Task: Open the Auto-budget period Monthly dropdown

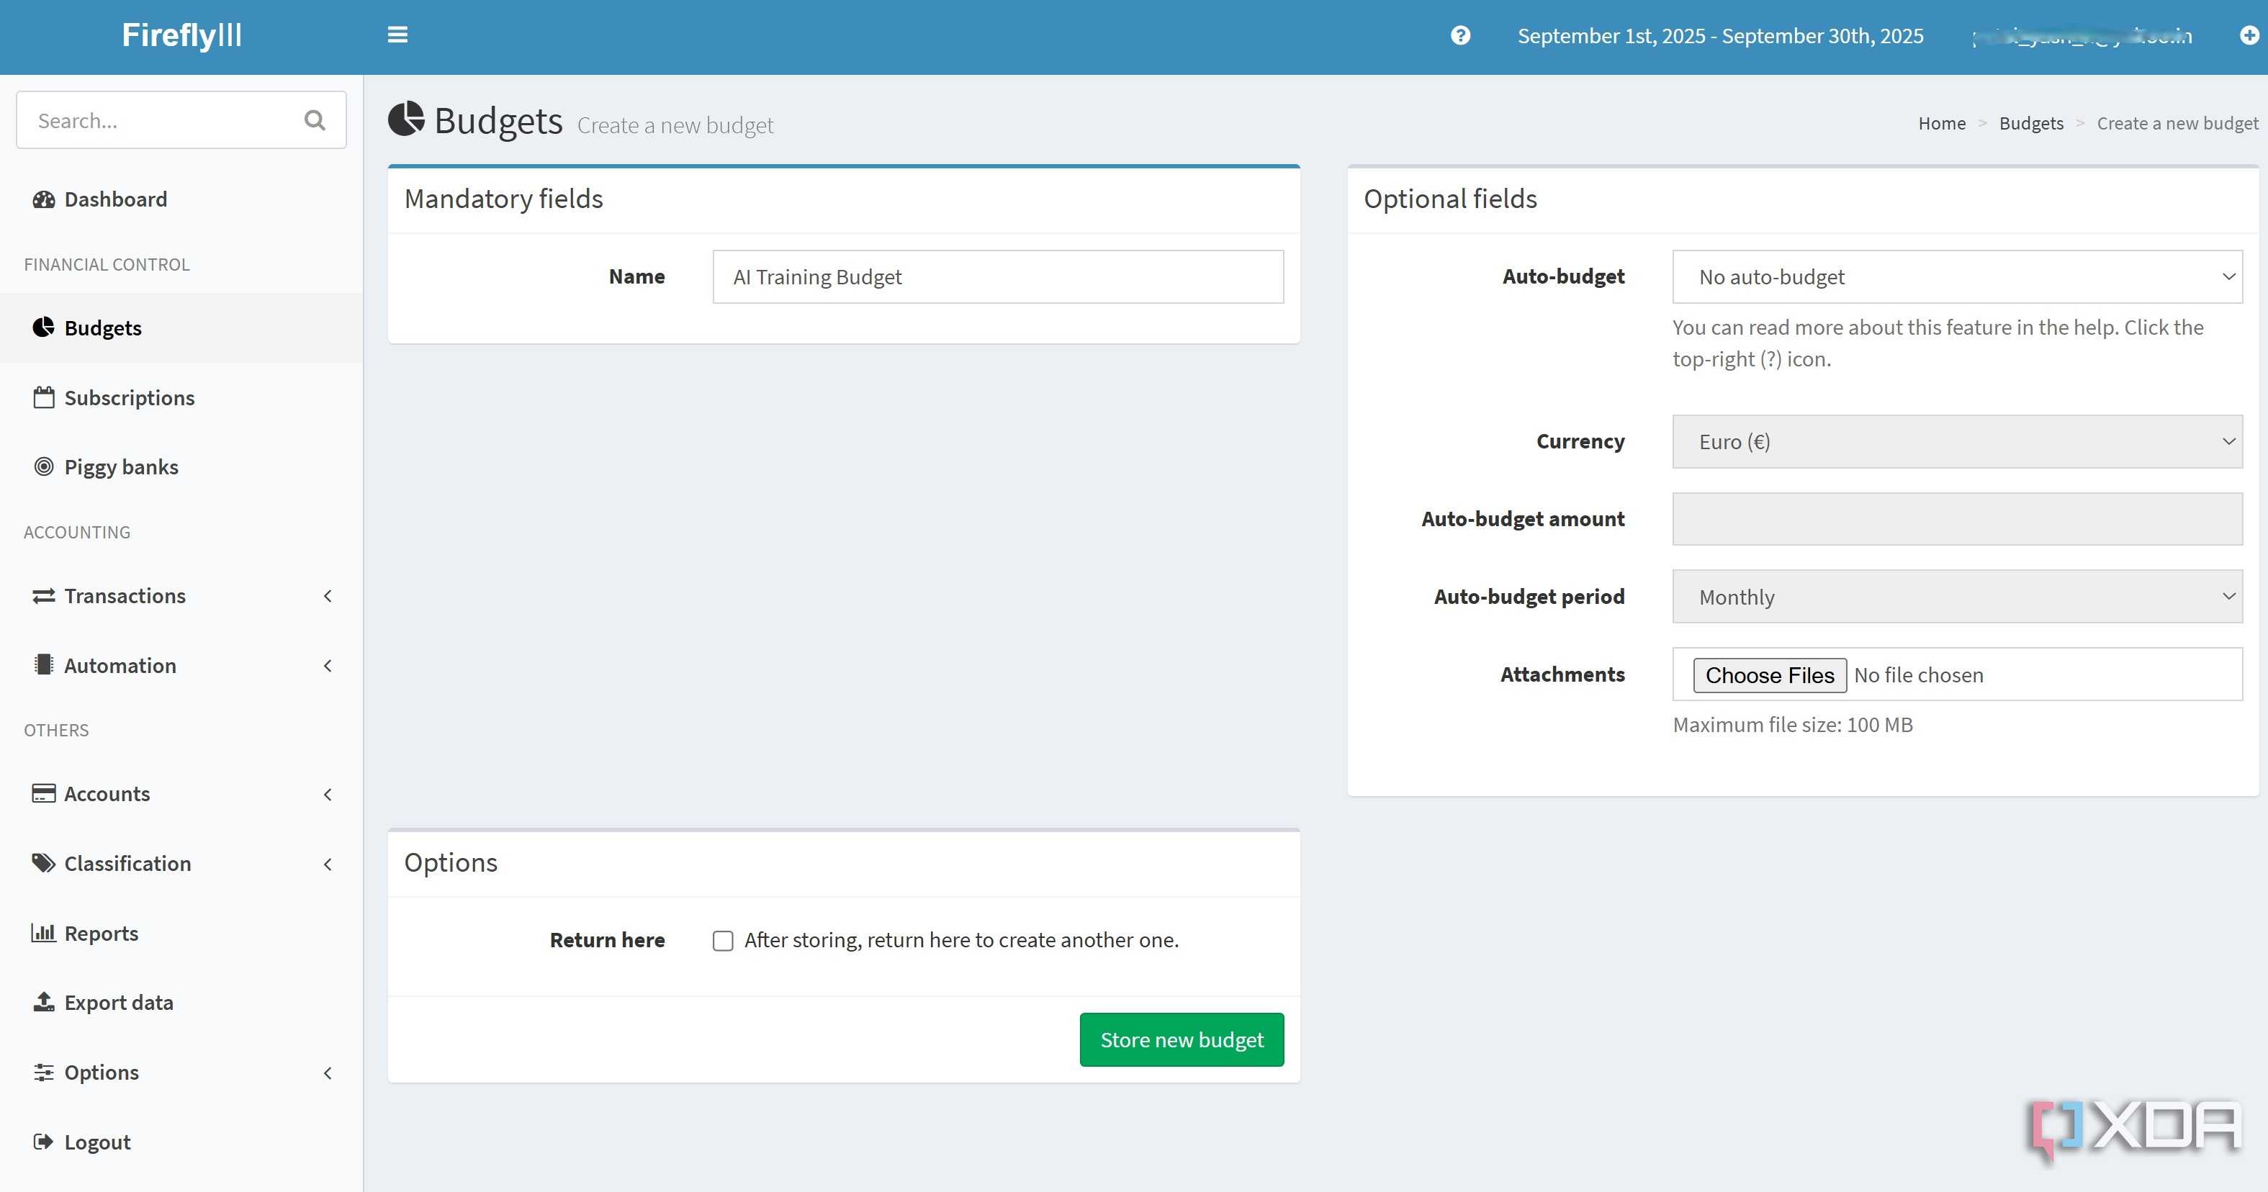Action: pos(1956,596)
